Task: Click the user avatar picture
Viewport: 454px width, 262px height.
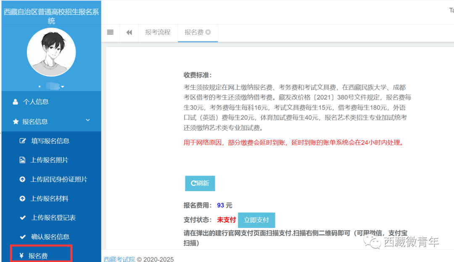Action: (x=51, y=52)
